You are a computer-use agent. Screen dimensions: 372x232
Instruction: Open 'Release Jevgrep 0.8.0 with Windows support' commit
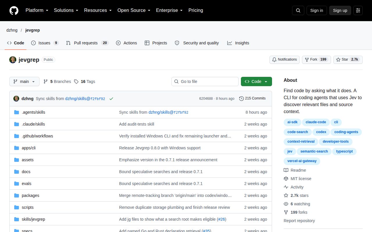coord(160,148)
